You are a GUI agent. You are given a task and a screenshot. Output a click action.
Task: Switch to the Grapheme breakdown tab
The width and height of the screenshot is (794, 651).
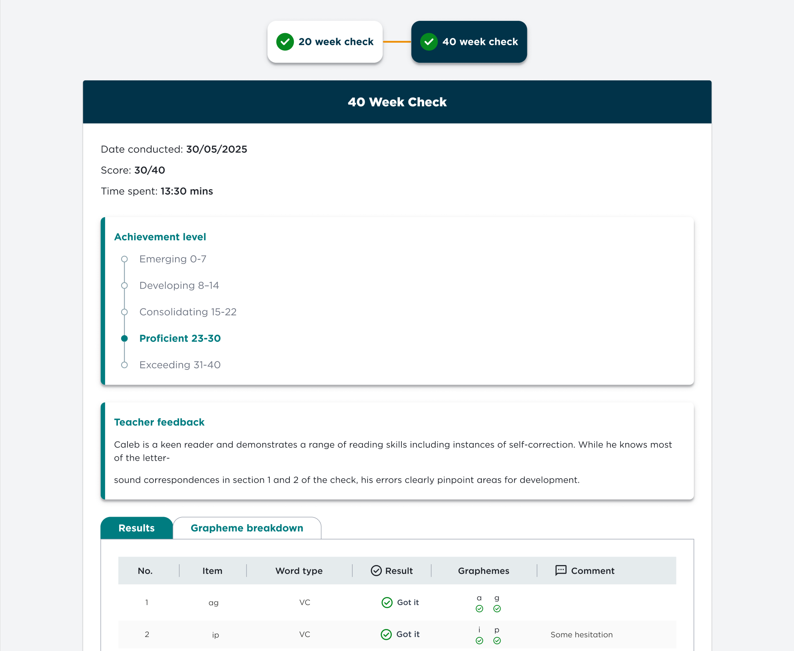(x=247, y=528)
